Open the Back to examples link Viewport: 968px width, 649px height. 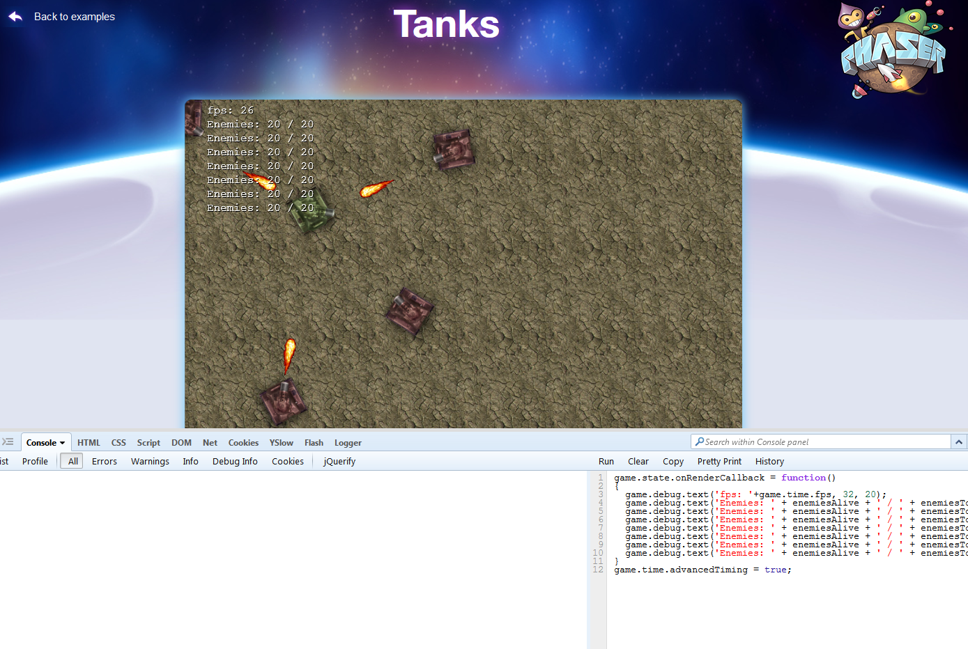[75, 17]
